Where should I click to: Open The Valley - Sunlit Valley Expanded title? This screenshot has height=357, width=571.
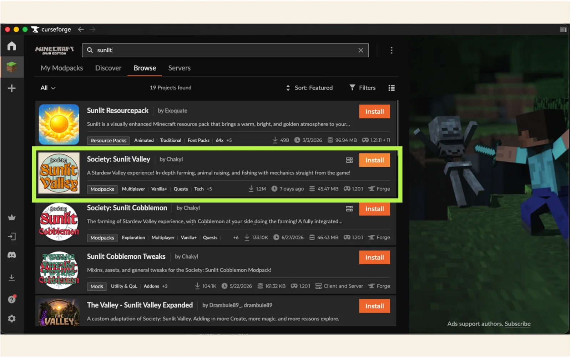tap(140, 305)
